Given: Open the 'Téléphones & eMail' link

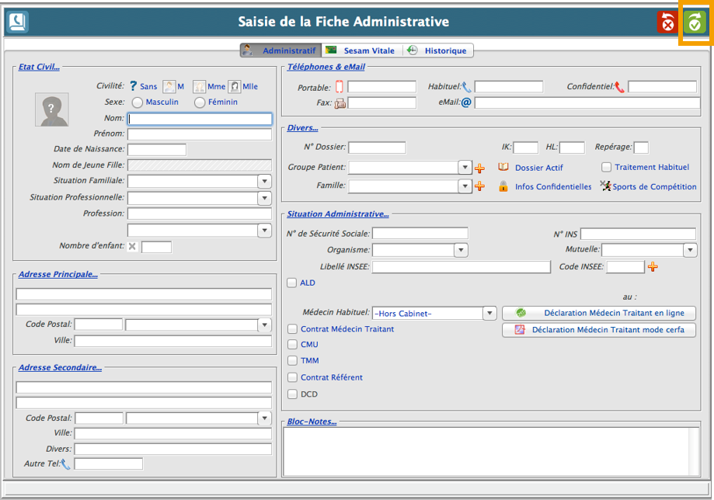Looking at the screenshot, I should [x=326, y=67].
